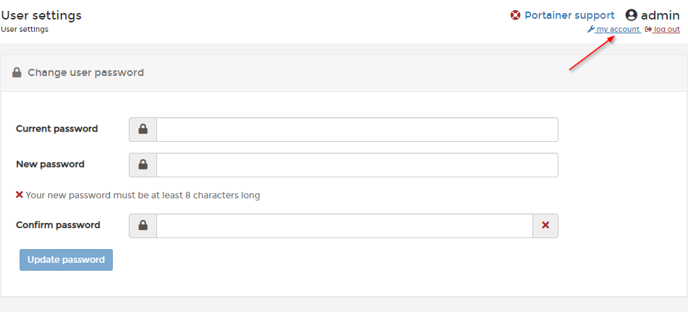Open the Portainer support link

point(569,15)
